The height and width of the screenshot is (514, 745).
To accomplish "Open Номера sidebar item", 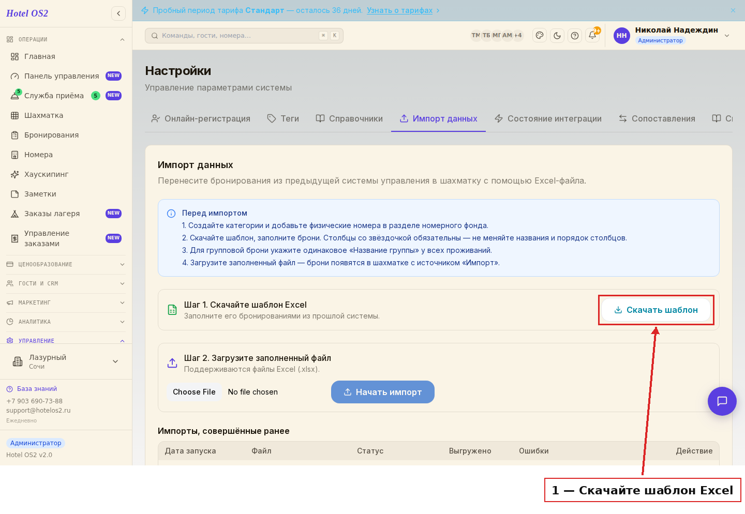I will pos(66,155).
